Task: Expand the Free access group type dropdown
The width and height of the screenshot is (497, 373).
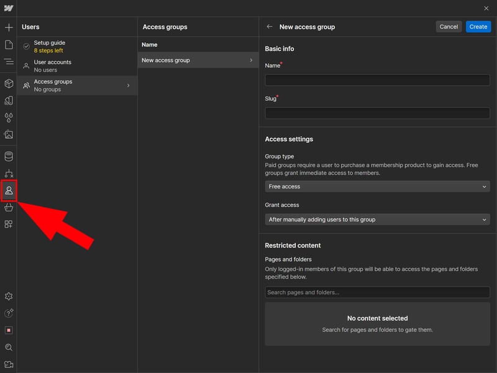Action: click(377, 186)
